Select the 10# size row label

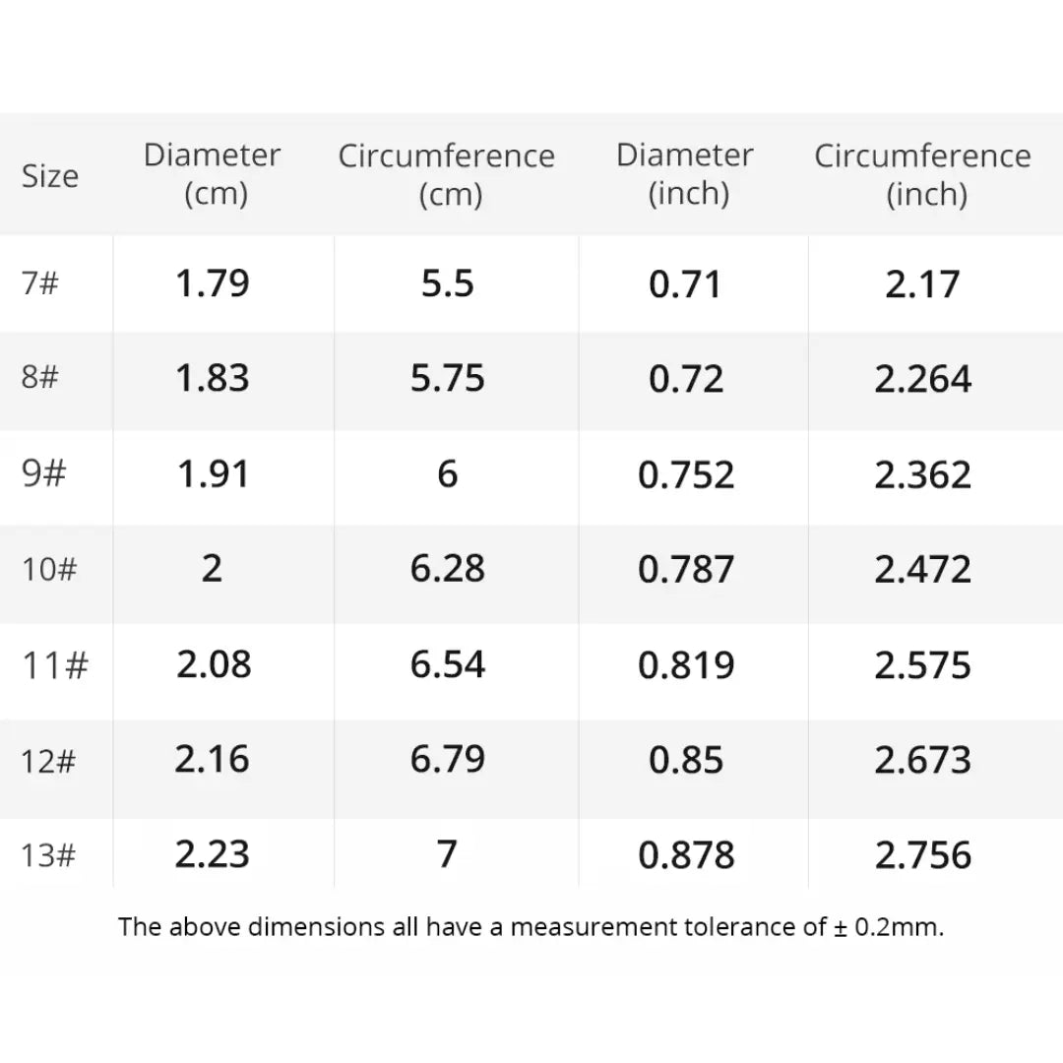[x=49, y=570]
